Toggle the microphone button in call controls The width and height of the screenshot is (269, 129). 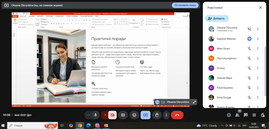(x=95, y=115)
